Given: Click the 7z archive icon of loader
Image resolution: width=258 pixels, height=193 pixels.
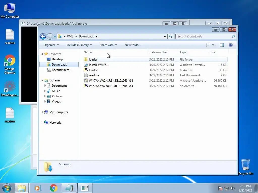Looking at the screenshot, I should [x=86, y=70].
